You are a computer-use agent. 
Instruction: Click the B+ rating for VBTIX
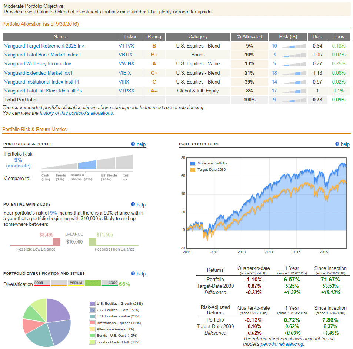[x=154, y=55]
